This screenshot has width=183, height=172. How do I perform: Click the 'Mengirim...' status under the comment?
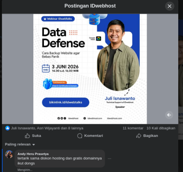point(25,170)
